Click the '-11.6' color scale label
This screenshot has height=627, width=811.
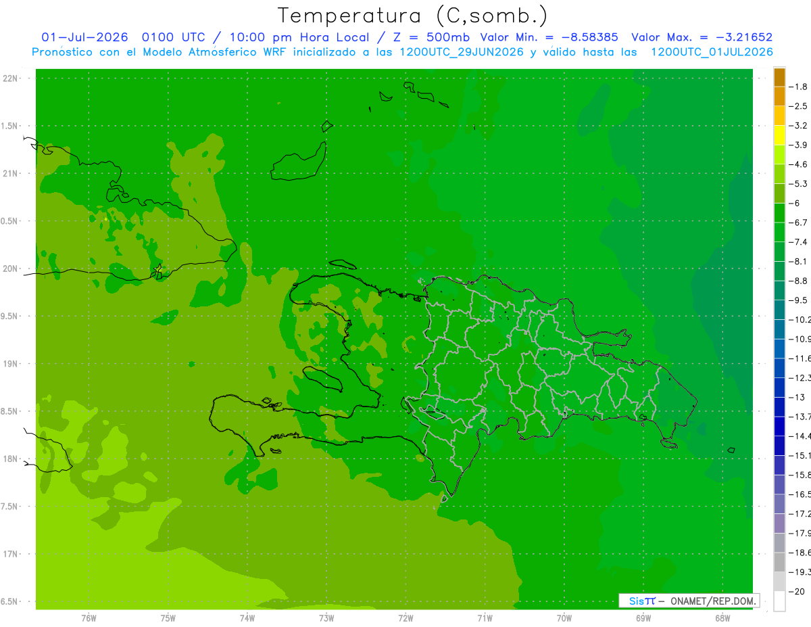800,358
